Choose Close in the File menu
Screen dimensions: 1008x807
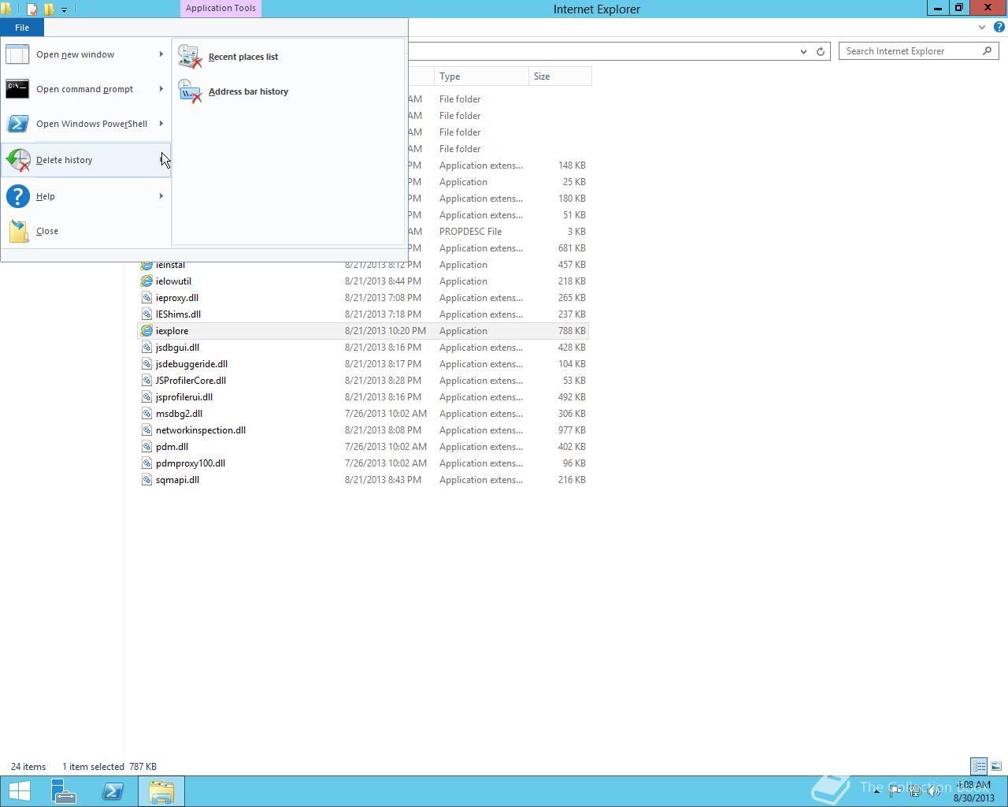86,231
